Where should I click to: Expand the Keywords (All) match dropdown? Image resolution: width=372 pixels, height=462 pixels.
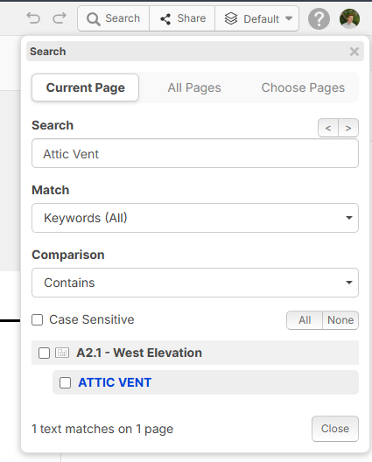[x=195, y=218]
